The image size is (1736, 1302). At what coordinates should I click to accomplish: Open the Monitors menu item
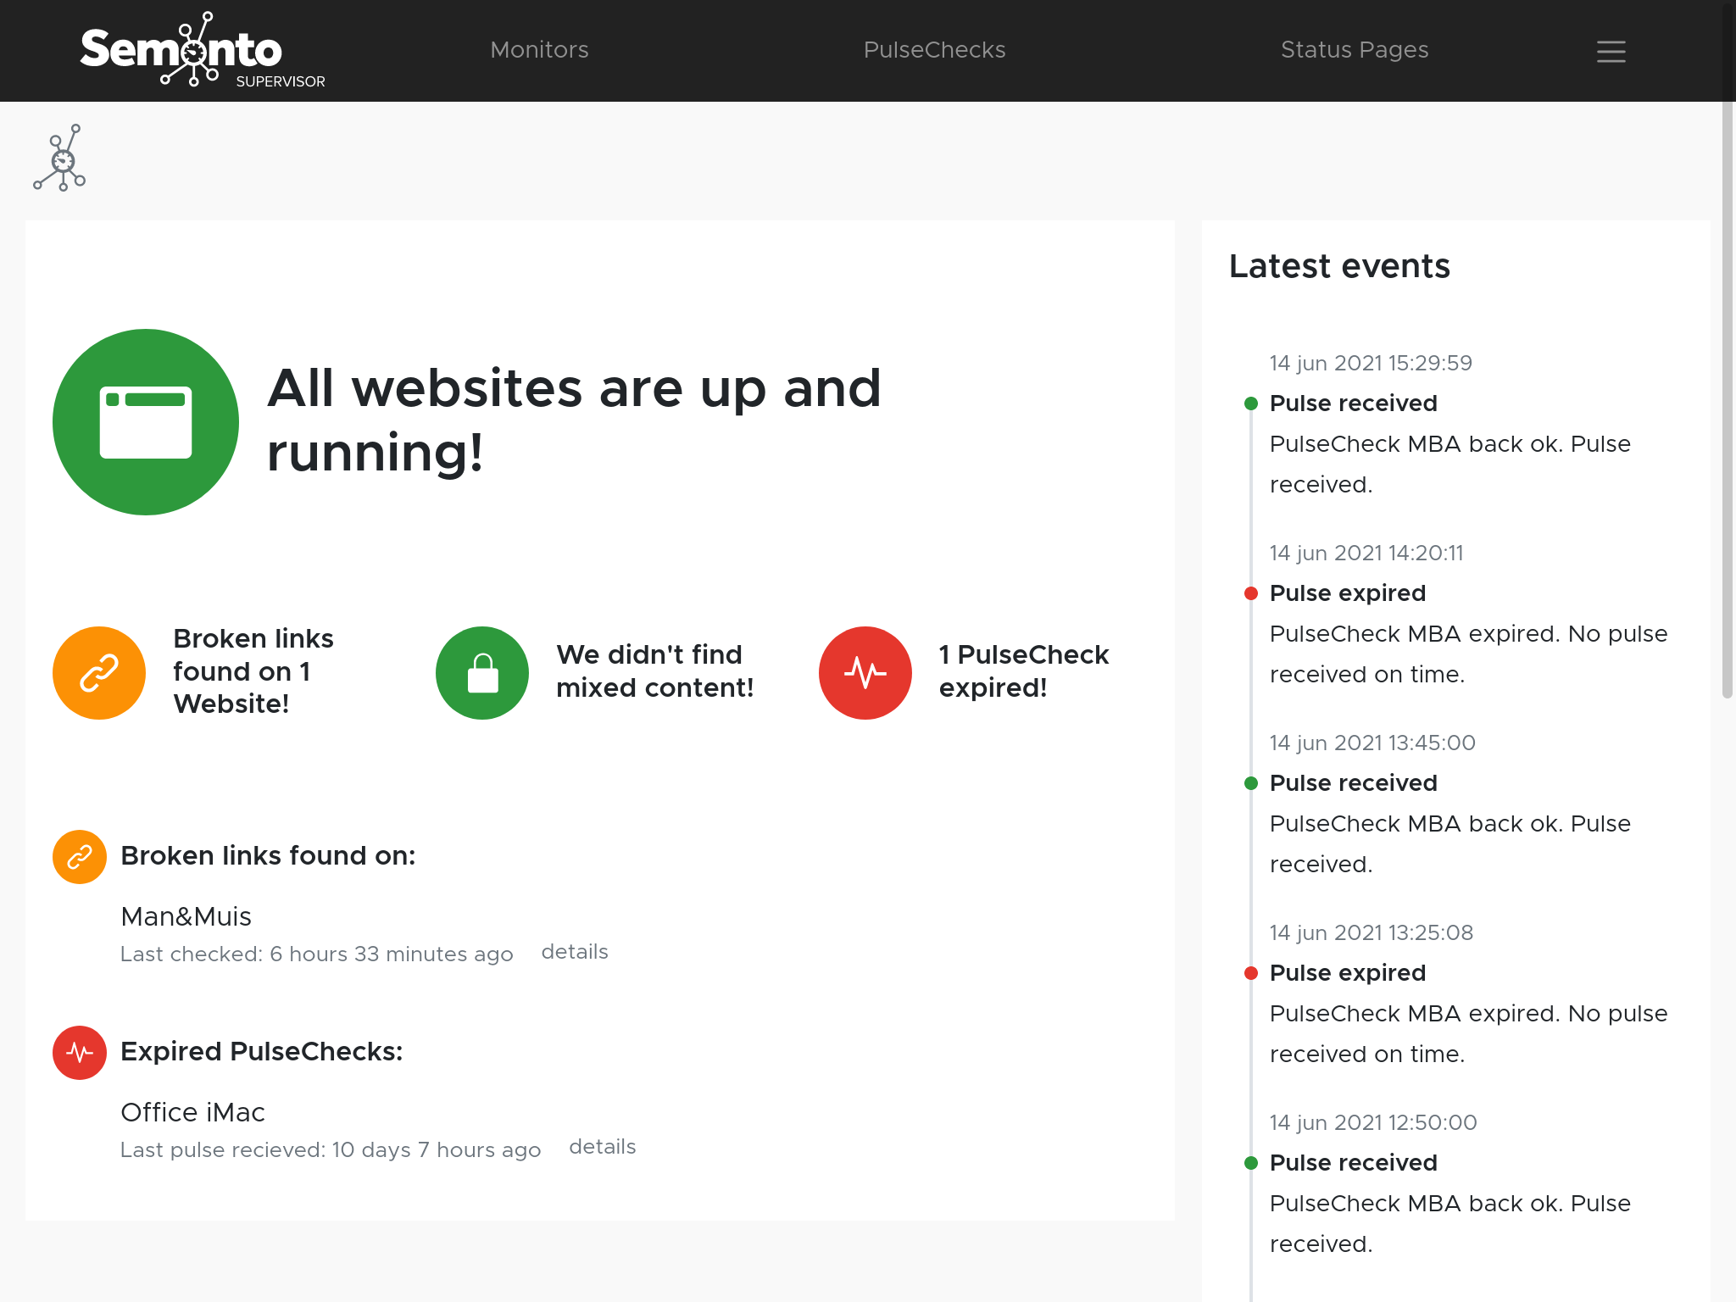point(539,50)
